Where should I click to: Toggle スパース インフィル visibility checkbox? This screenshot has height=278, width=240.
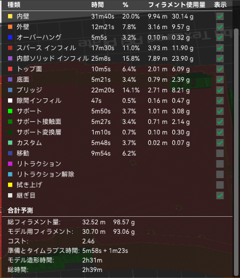(220, 48)
